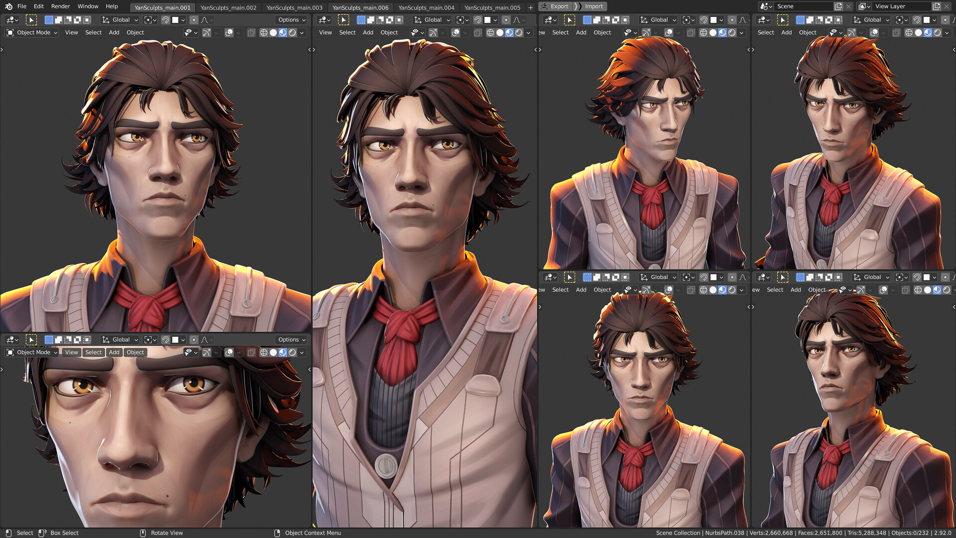Switch top row third viewport to solid shading

tap(713, 32)
